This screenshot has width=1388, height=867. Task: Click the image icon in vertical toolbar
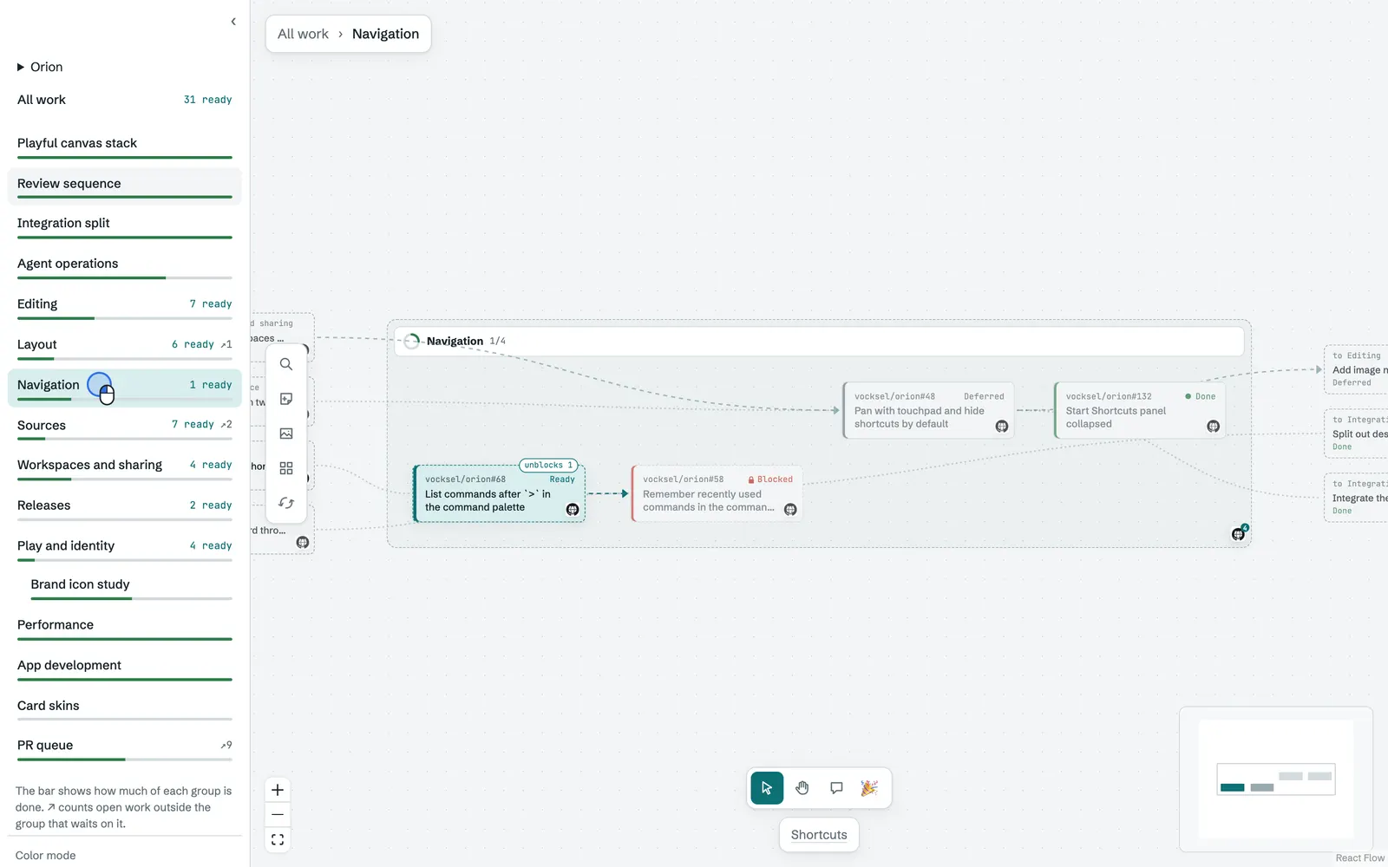tap(286, 433)
